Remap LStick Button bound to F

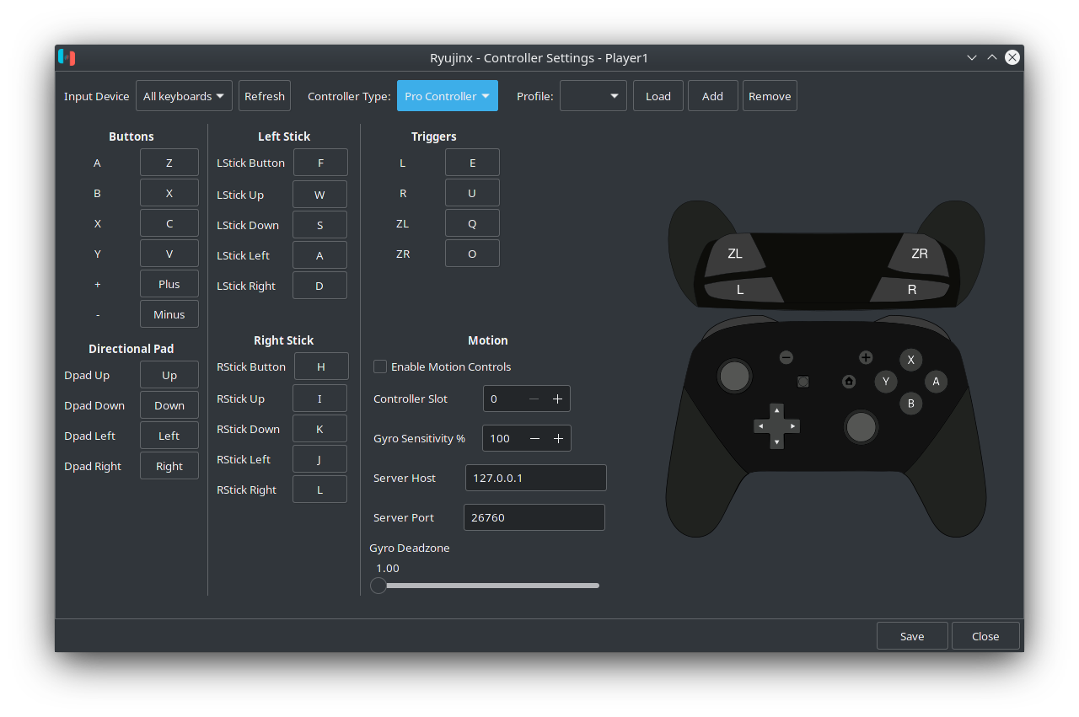pyautogui.click(x=320, y=162)
